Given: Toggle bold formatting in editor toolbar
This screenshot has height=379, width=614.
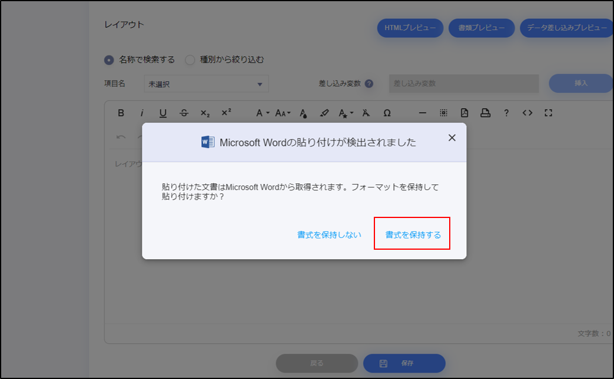Looking at the screenshot, I should (121, 113).
